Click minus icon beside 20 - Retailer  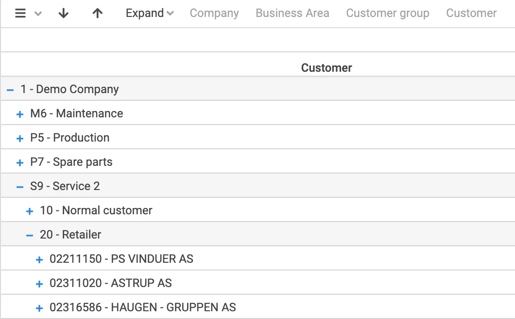pos(30,235)
